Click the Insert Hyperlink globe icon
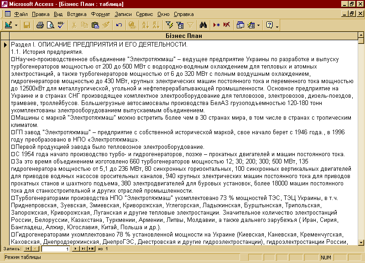This screenshot has height=263, width=365. click(x=132, y=25)
